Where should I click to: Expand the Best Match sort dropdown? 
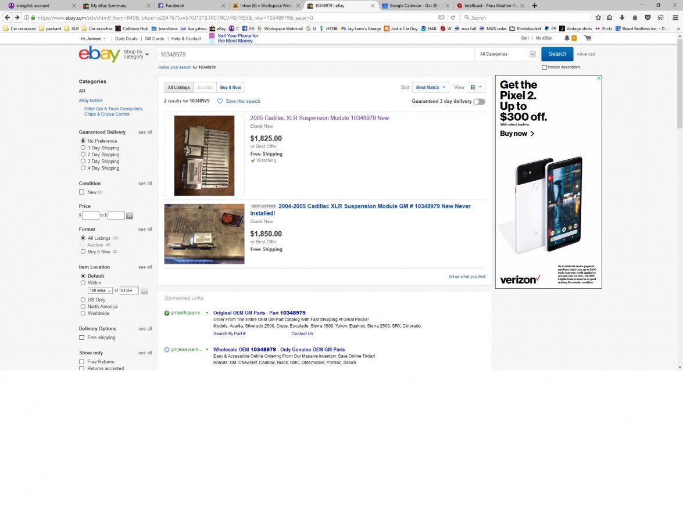[430, 87]
